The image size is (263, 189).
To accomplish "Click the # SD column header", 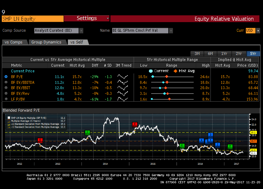I will pyautogui.click(x=108, y=65).
